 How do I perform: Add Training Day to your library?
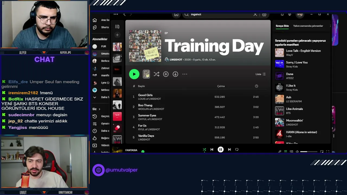pos(166,74)
